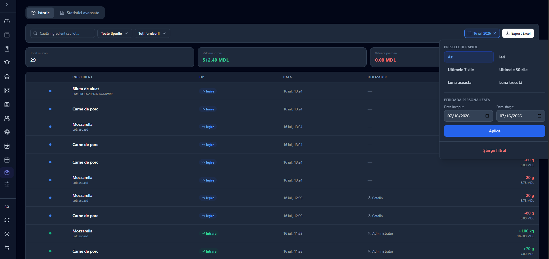This screenshot has width=549, height=259.
Task: Open the dashboard gauge icon in sidebar
Action: click(7, 21)
